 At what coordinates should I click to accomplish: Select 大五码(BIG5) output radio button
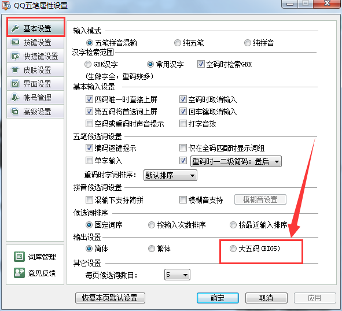click(233, 249)
